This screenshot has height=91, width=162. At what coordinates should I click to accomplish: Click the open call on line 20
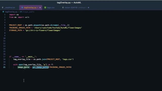click(21, 65)
